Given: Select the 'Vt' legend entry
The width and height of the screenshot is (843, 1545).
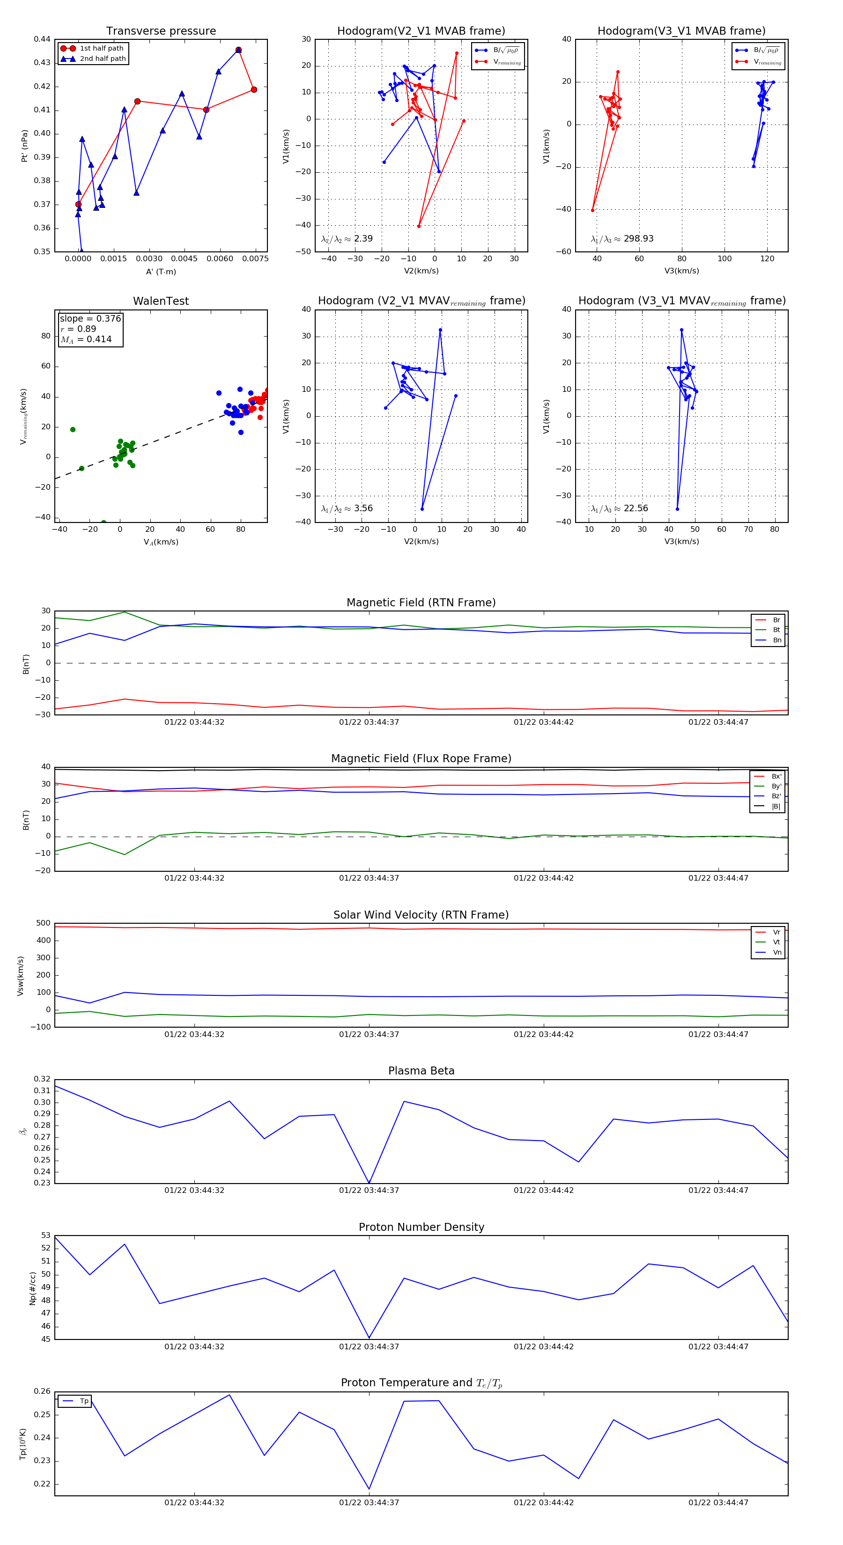Looking at the screenshot, I should point(768,942).
